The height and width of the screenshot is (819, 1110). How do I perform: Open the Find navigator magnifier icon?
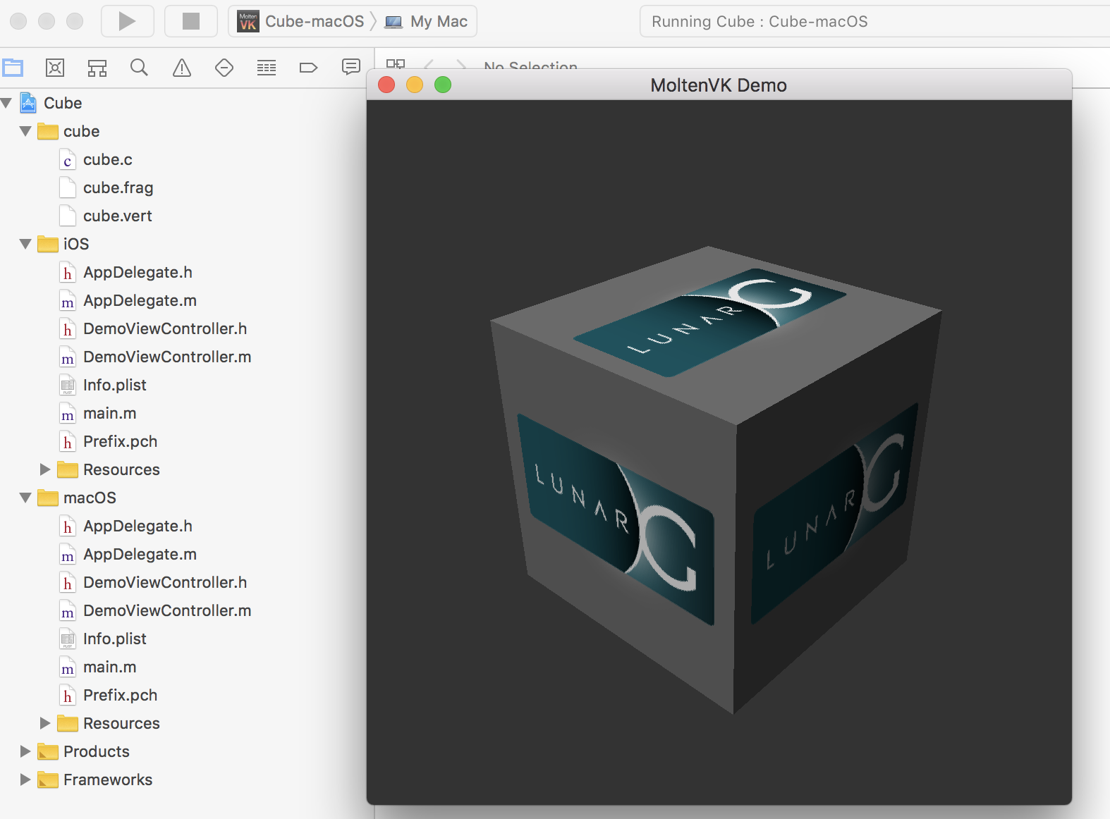[140, 68]
